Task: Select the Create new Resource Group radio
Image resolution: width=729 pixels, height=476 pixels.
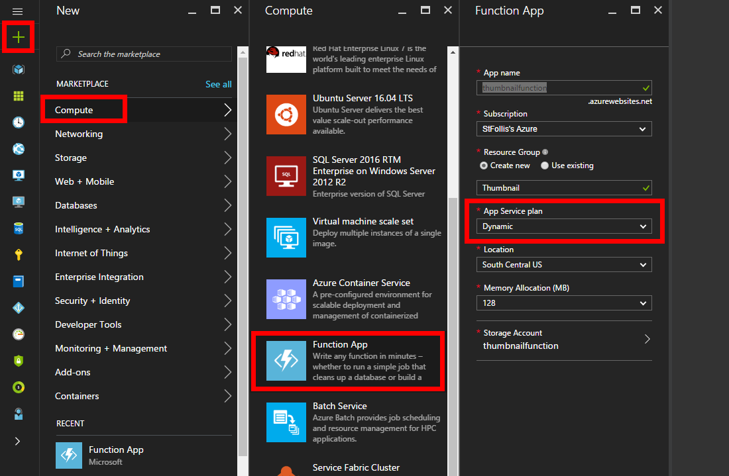Action: (x=484, y=166)
